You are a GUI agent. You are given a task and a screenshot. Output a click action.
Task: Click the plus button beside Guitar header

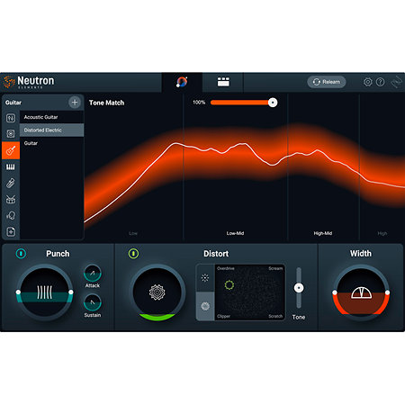(75, 103)
